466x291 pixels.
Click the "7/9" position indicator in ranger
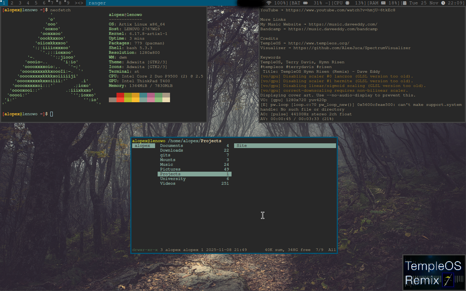click(319, 250)
